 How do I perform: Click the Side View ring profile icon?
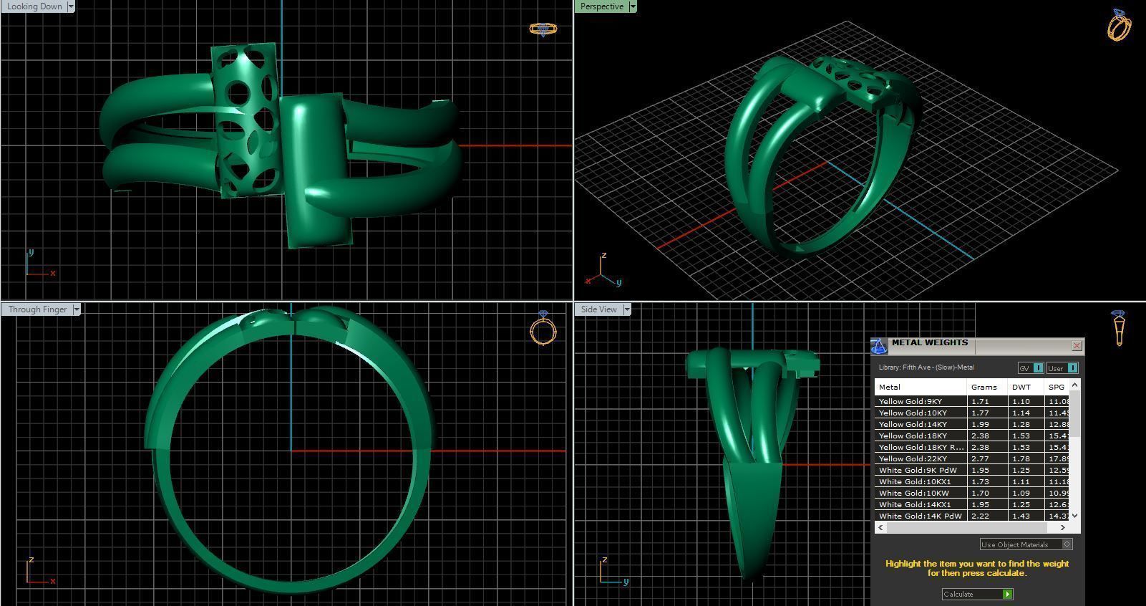(1119, 328)
